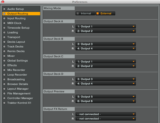The image size is (160, 123).
Task: Choose Deck D left output channel
Action: (106, 79)
